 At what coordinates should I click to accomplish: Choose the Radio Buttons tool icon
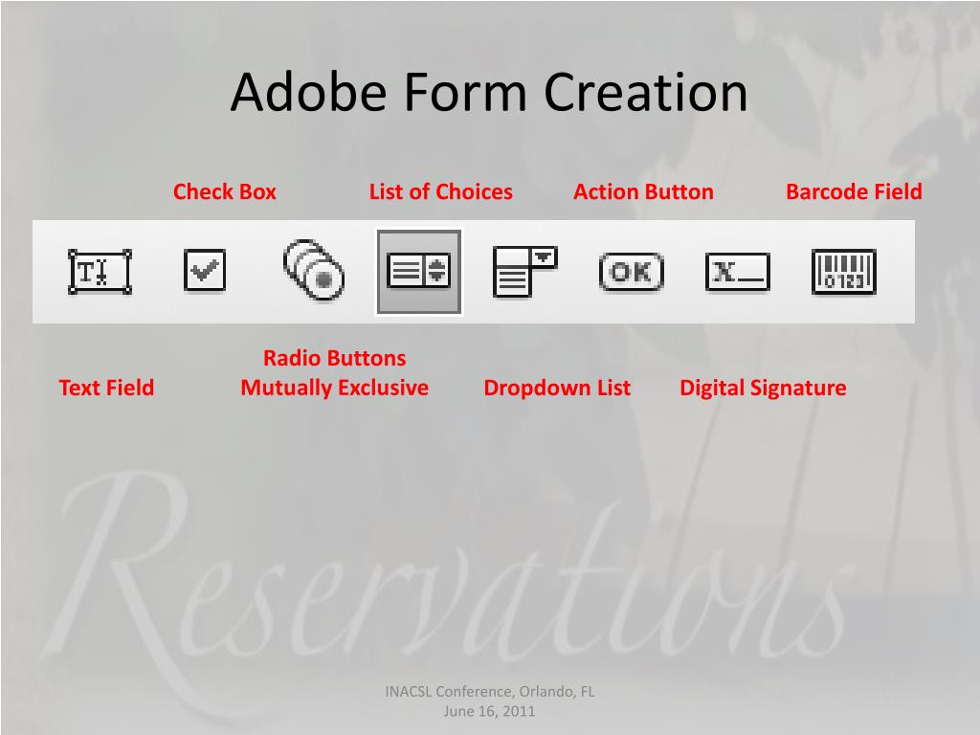tap(314, 270)
